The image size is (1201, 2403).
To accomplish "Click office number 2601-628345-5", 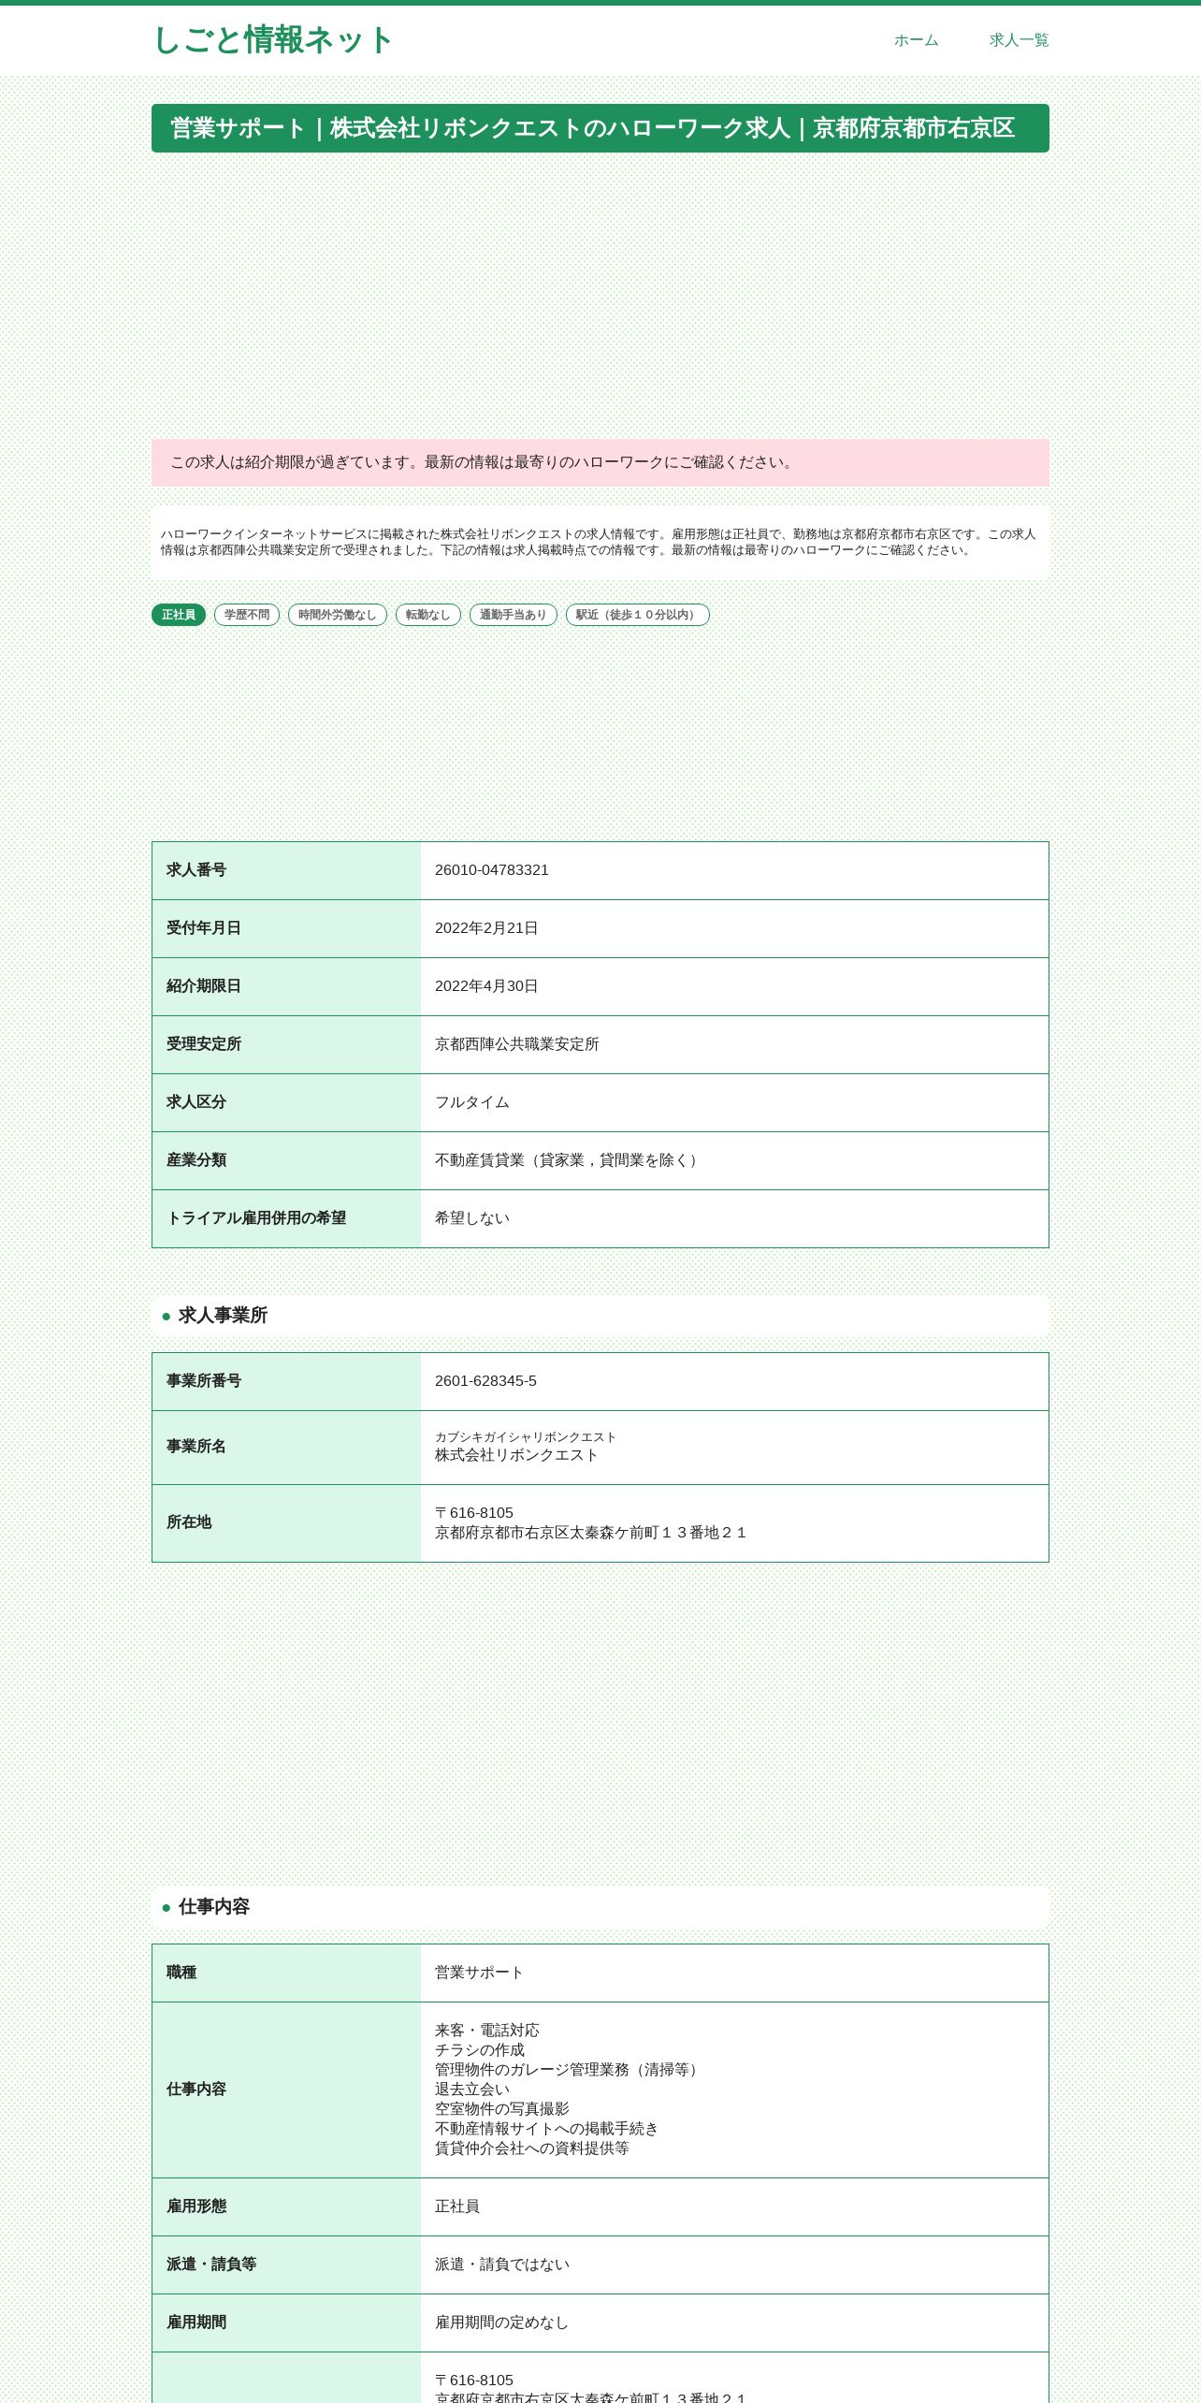I will [x=486, y=1381].
